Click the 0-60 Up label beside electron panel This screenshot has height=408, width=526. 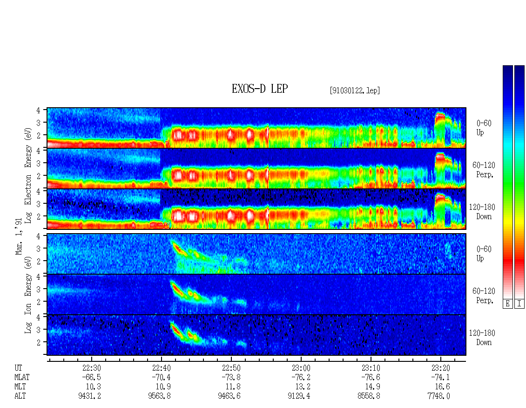484,128
